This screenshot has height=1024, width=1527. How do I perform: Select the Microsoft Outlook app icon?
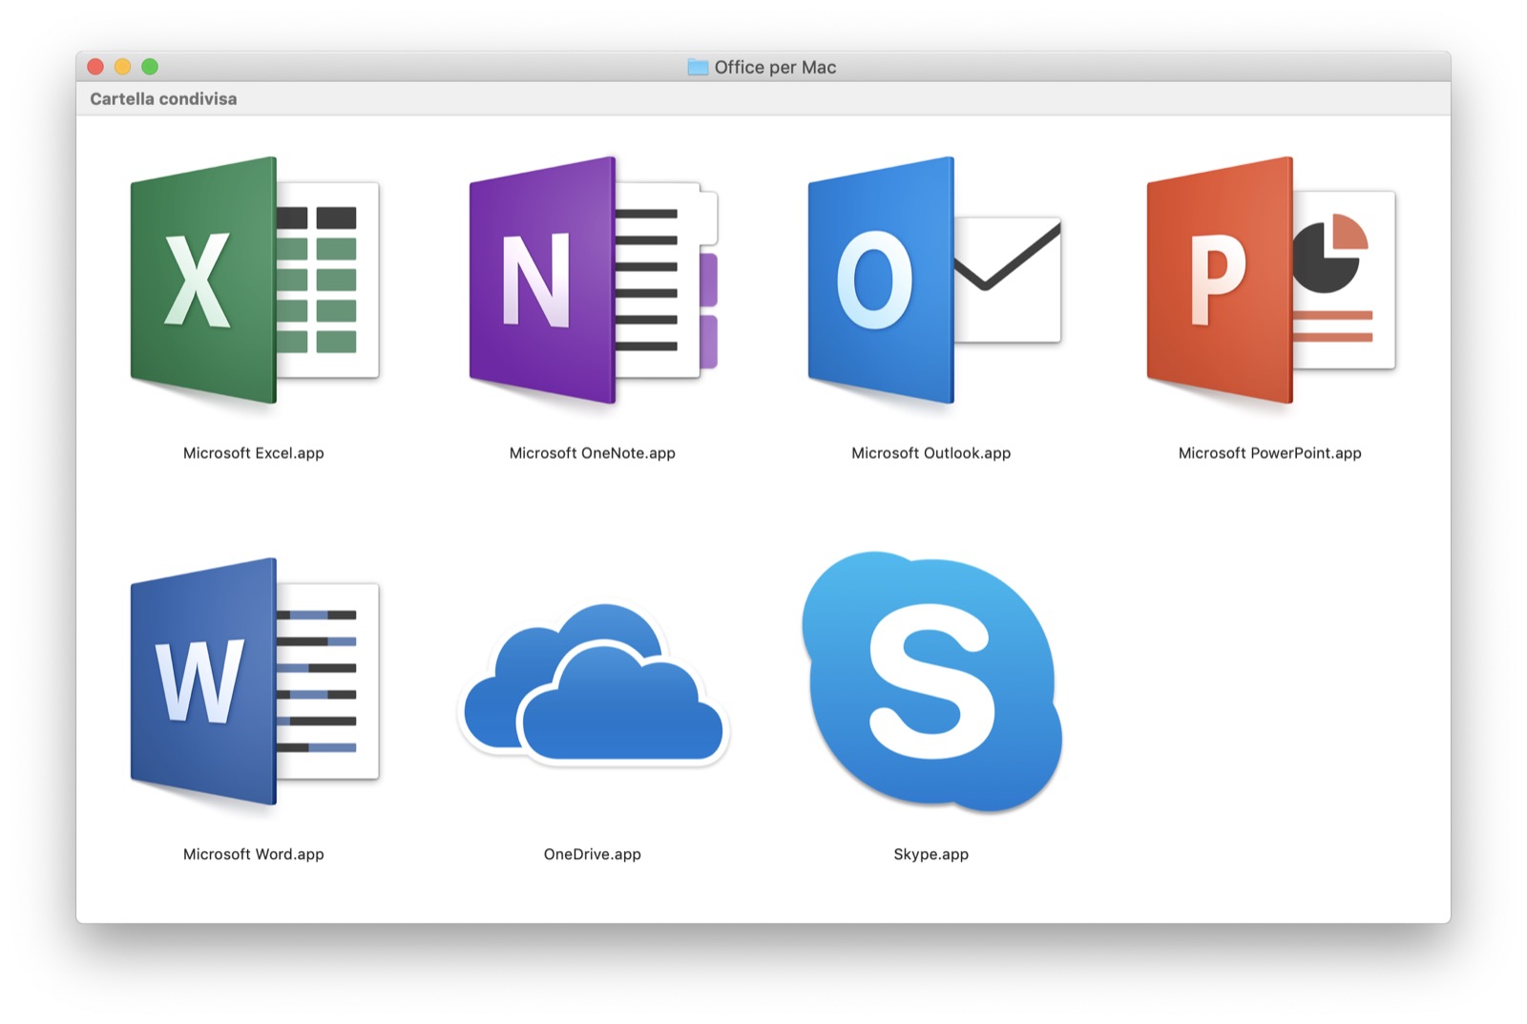coord(933,281)
